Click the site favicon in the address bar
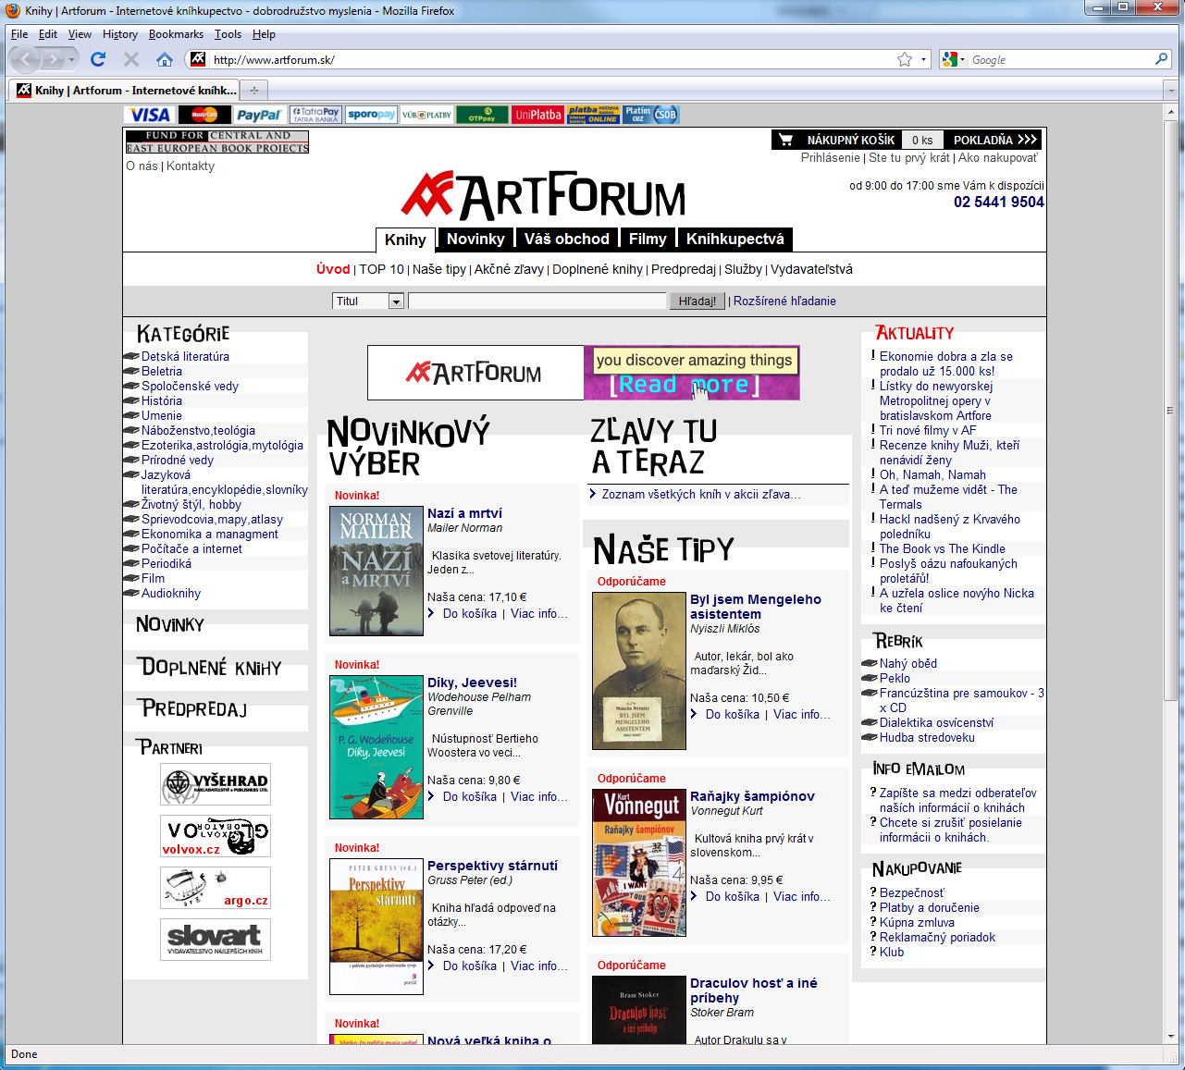The image size is (1185, 1070). [198, 59]
